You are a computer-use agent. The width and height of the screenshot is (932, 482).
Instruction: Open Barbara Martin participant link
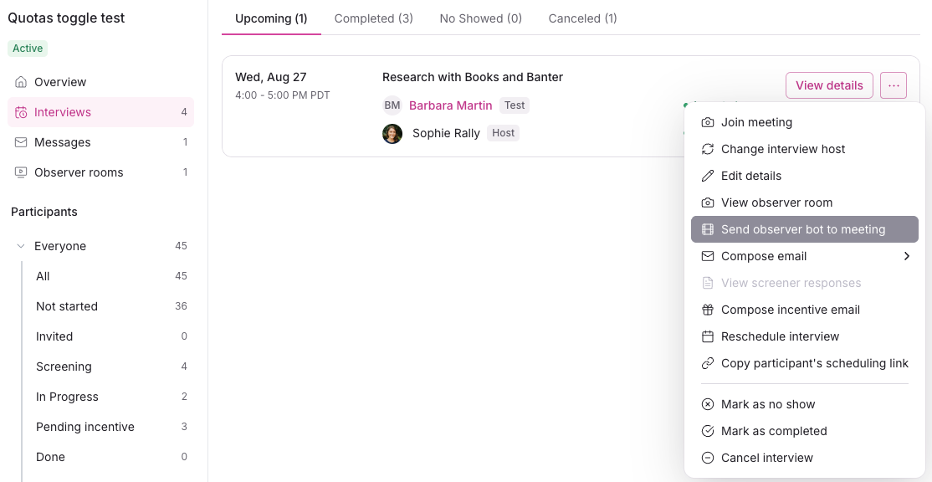pyautogui.click(x=451, y=105)
